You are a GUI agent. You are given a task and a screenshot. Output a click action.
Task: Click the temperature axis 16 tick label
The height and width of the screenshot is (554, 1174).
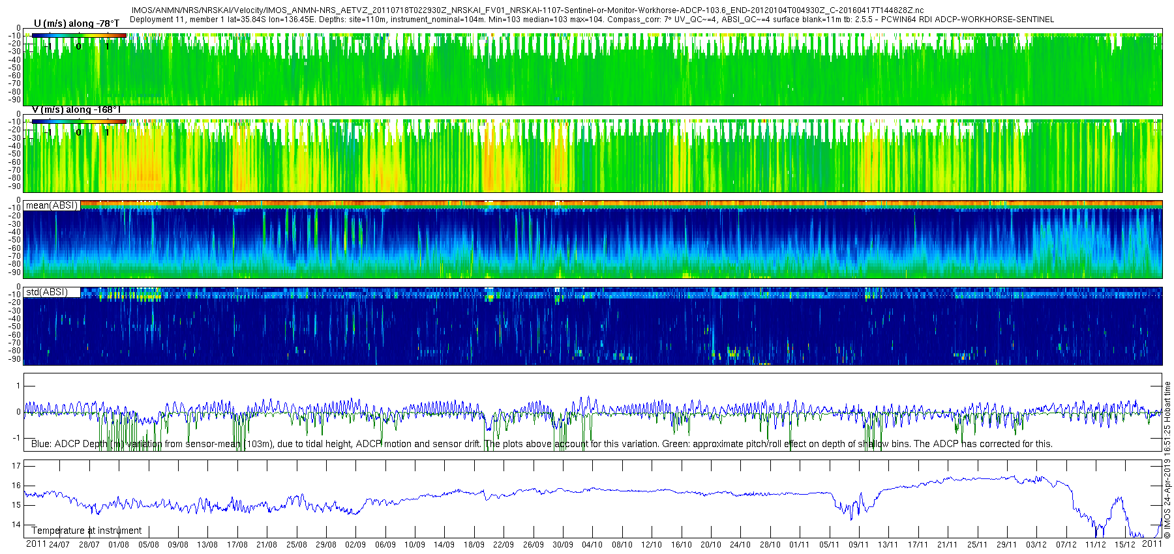16,485
